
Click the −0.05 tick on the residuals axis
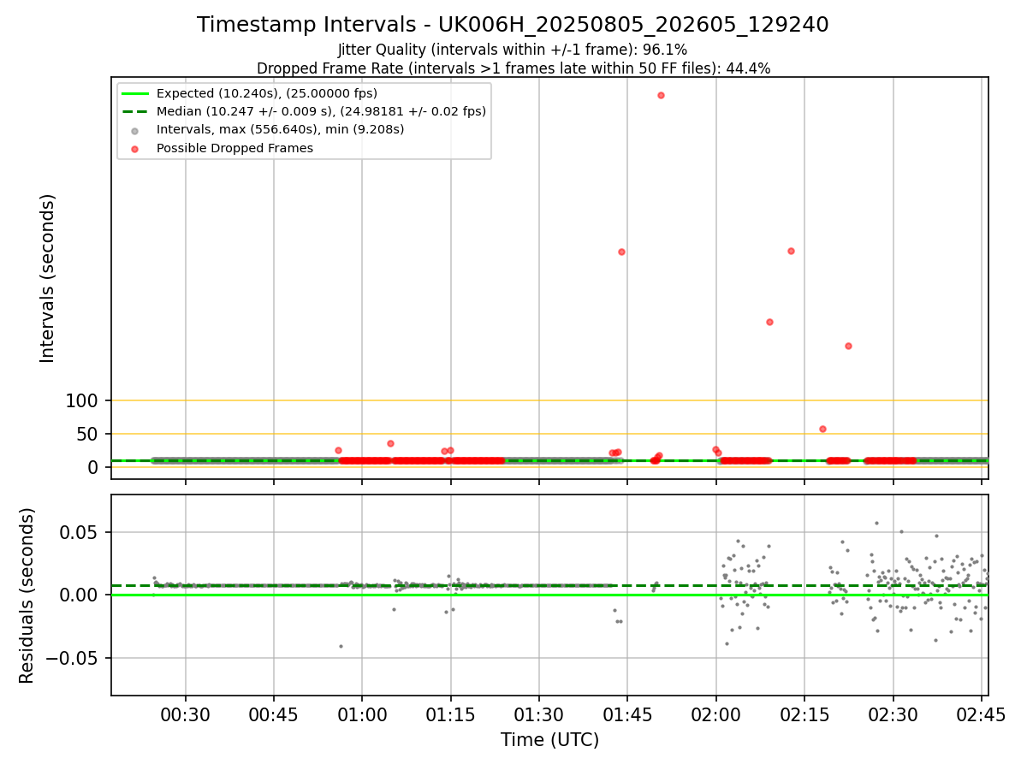(72, 658)
